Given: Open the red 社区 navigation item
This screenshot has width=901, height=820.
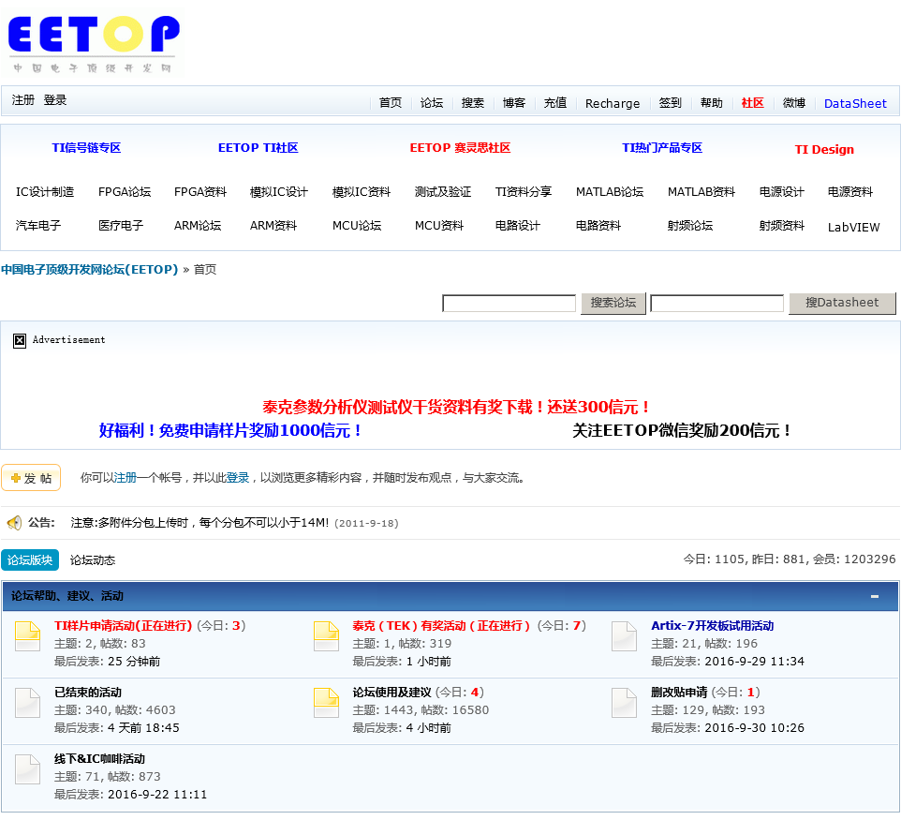Looking at the screenshot, I should click(x=752, y=103).
